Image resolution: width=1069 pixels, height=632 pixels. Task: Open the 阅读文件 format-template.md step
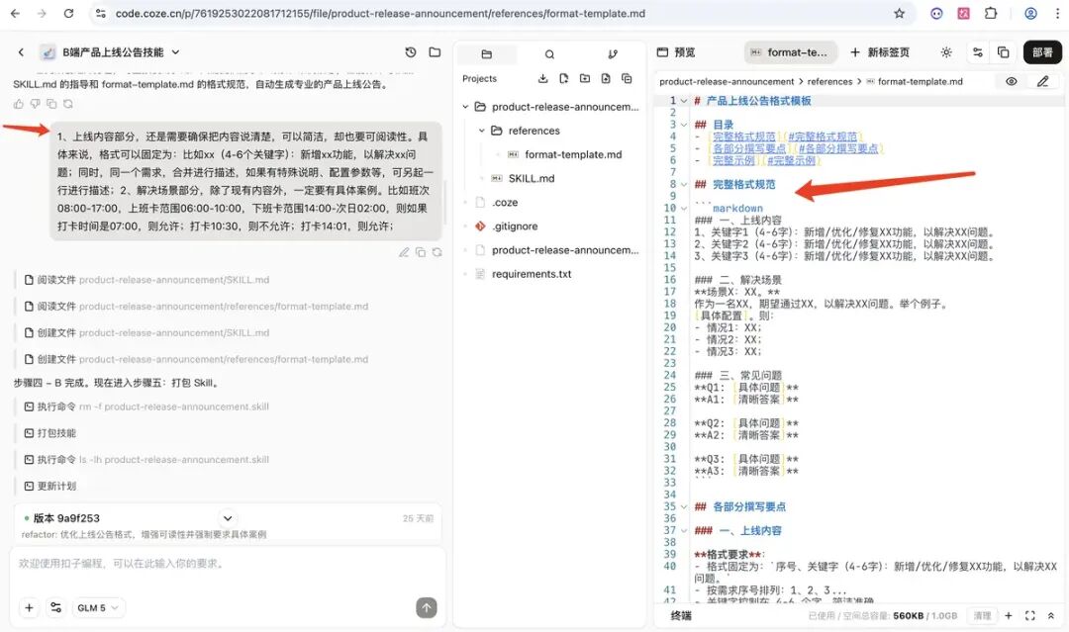pyautogui.click(x=196, y=307)
